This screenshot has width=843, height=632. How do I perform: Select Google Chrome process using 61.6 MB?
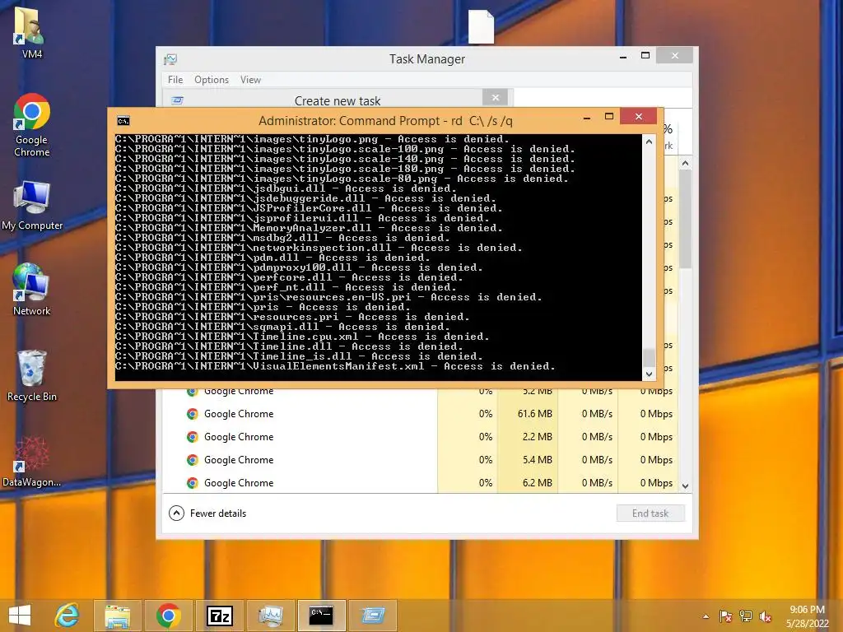coord(420,414)
